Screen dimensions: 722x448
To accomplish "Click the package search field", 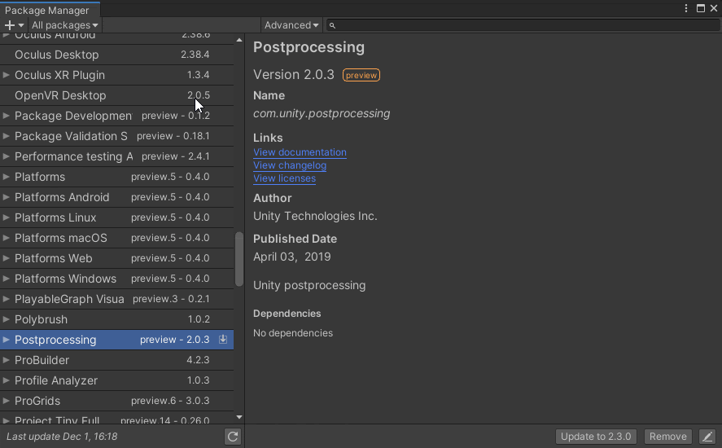I will [x=522, y=25].
